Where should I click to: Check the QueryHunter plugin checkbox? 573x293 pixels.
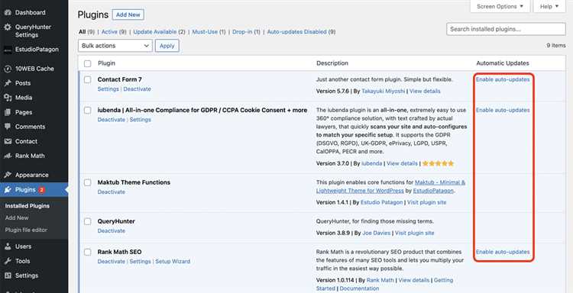(x=88, y=221)
